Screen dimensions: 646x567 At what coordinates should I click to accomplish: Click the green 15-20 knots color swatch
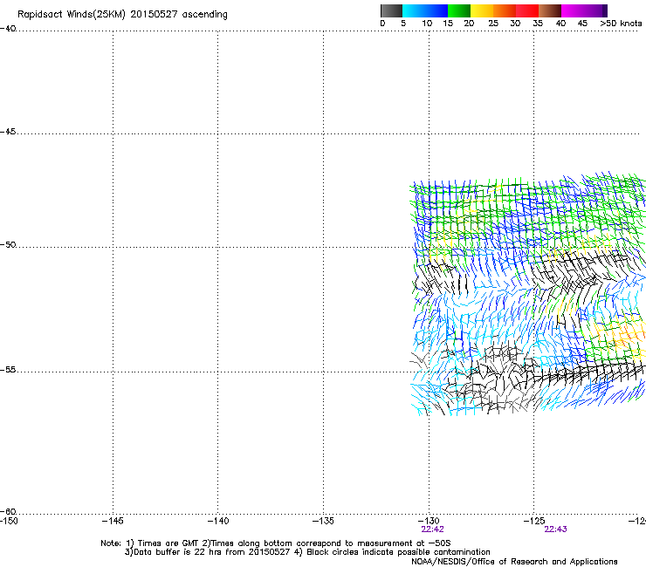pyautogui.click(x=459, y=10)
